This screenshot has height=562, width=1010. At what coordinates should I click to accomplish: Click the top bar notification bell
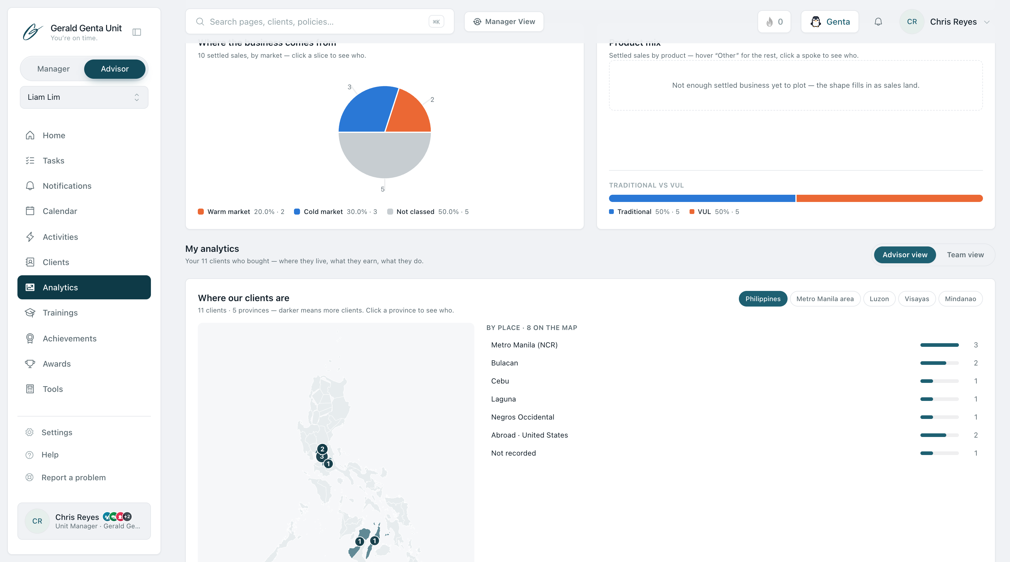coord(878,22)
